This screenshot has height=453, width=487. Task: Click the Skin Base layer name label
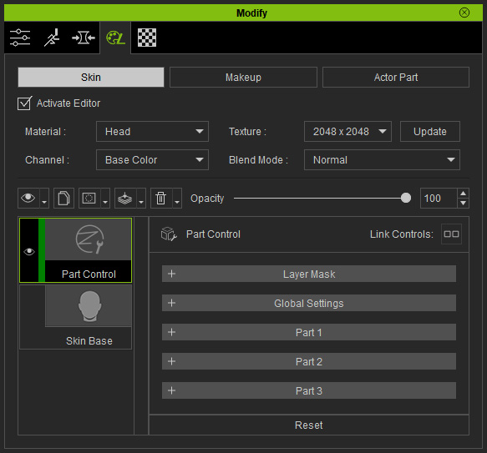(x=89, y=341)
